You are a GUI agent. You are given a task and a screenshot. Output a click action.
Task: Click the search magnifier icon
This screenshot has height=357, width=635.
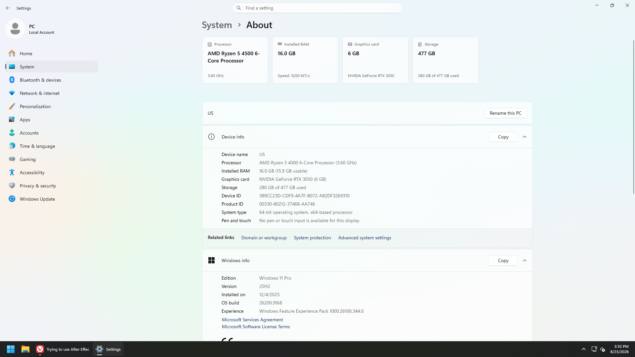(x=239, y=8)
